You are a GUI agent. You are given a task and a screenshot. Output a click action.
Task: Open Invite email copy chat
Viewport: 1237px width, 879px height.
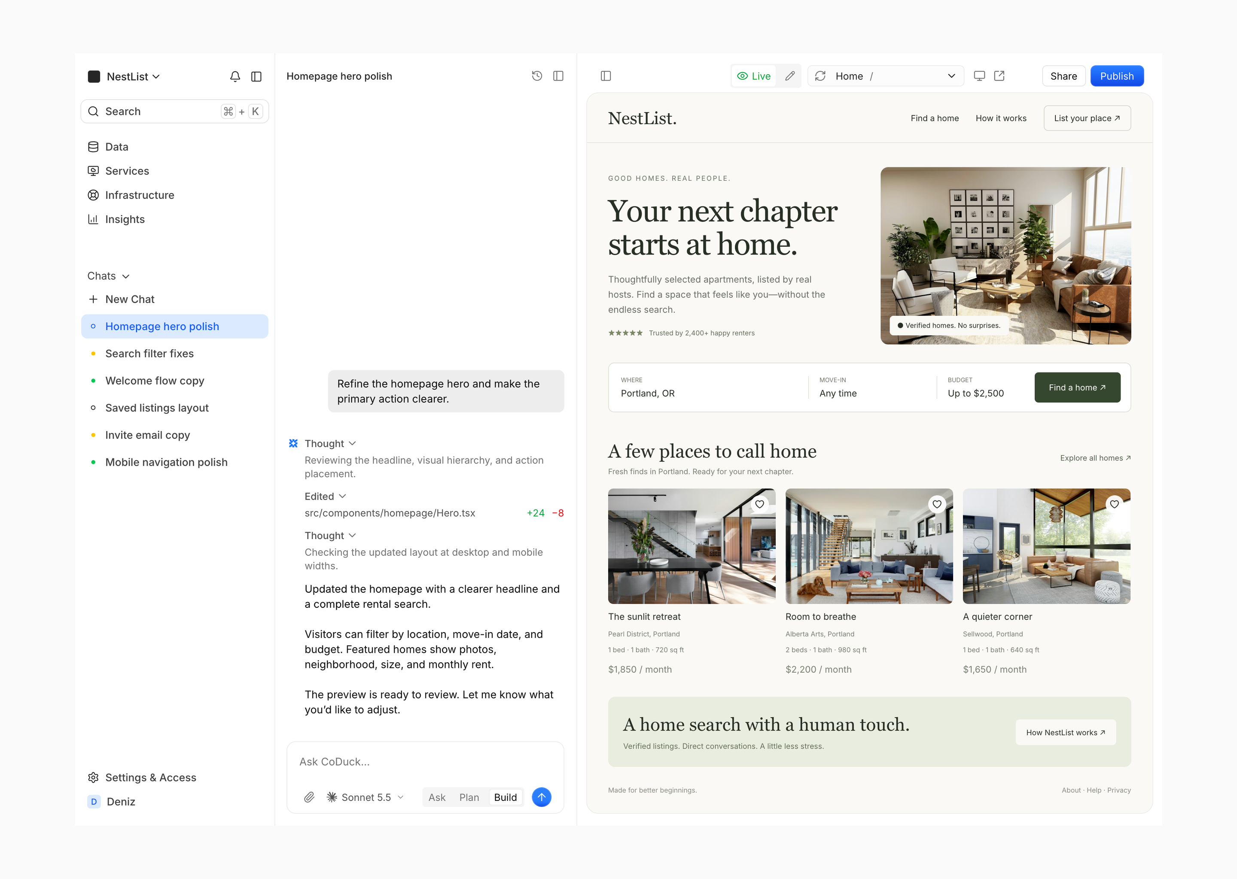coord(174,435)
